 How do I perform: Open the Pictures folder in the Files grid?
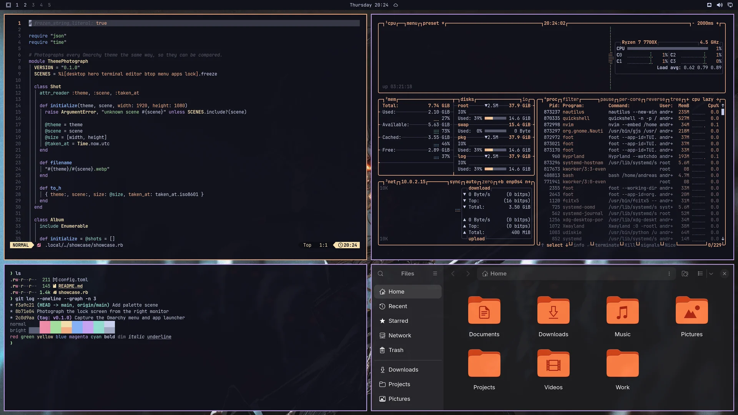tap(691, 310)
